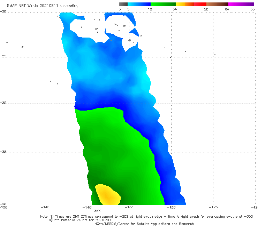Select the green segment of the color bar
Viewport: 258px width, 226px height.
tap(163, 4)
